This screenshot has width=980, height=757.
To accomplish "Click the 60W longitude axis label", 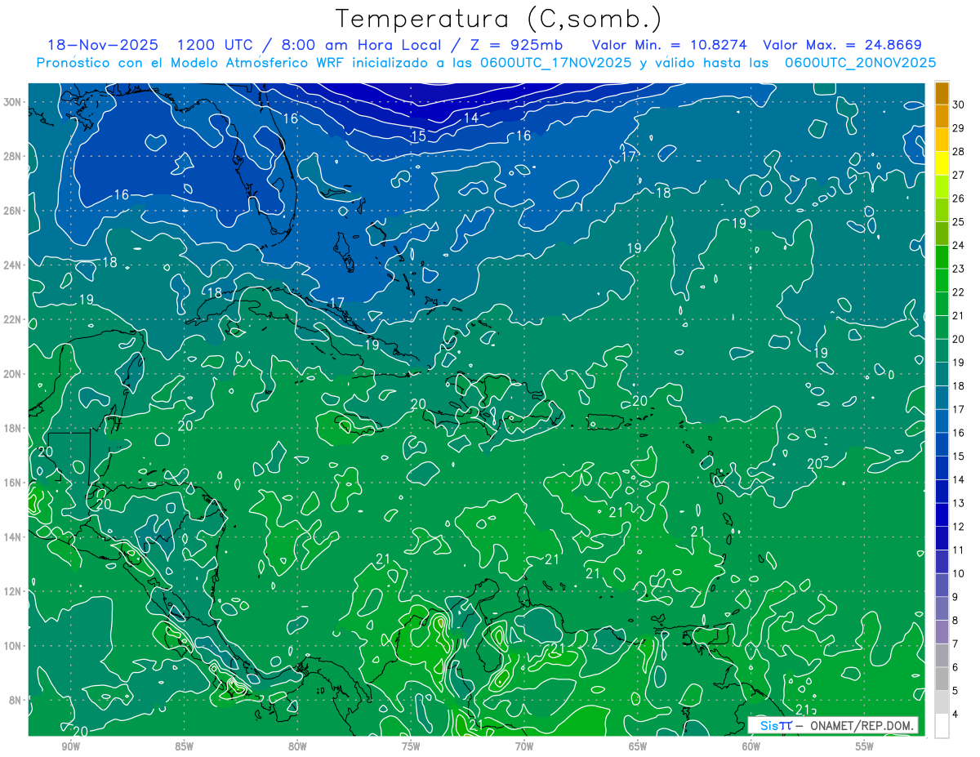I will (751, 746).
